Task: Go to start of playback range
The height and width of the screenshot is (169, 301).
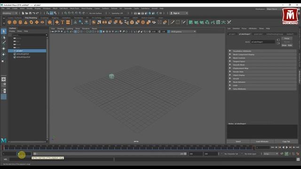Action: point(272,147)
